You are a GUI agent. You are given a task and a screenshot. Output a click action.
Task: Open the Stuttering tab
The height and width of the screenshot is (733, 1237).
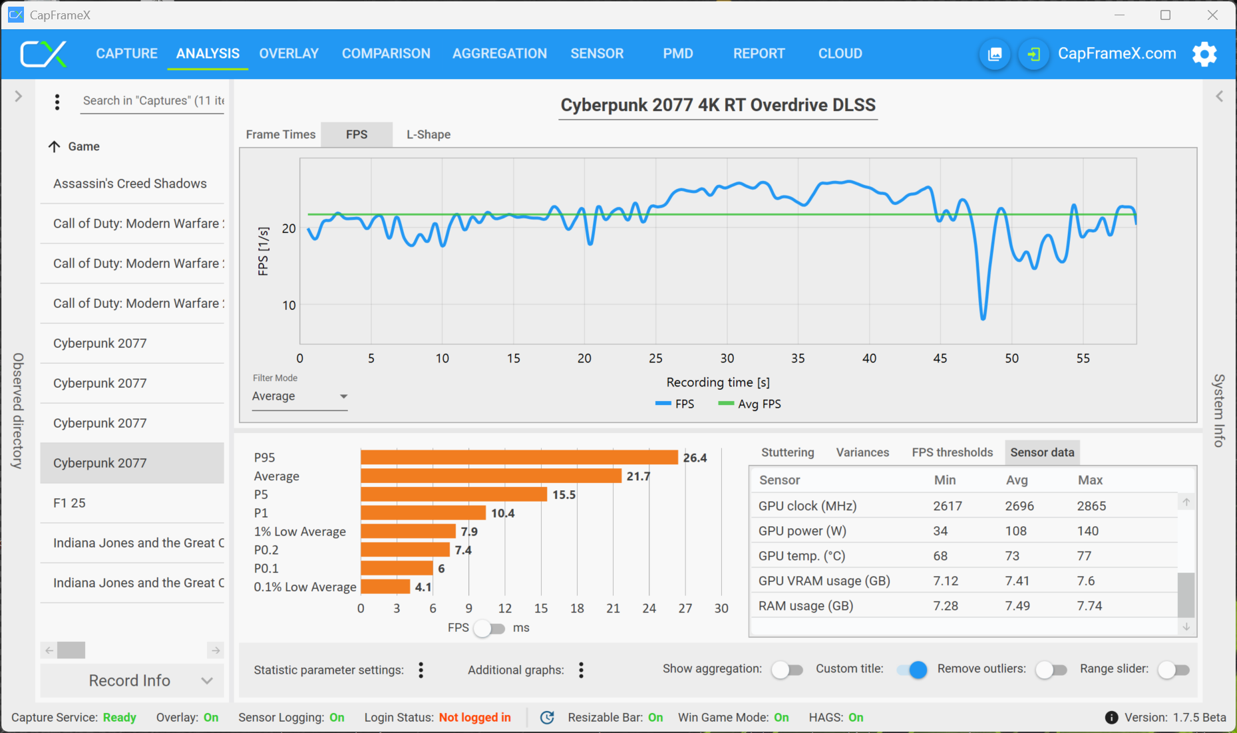[x=788, y=452]
